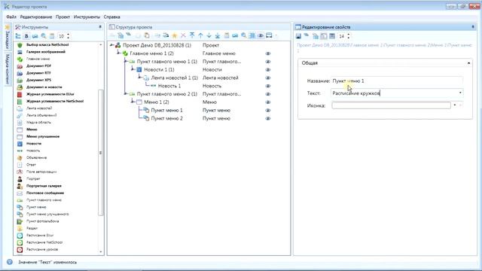Image resolution: width=482 pixels, height=271 pixels.
Task: Select Пункт меню 1 in project tree
Action: (166, 111)
